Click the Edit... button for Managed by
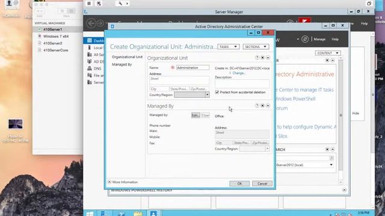Screen dimensions: 385x216 196,115
